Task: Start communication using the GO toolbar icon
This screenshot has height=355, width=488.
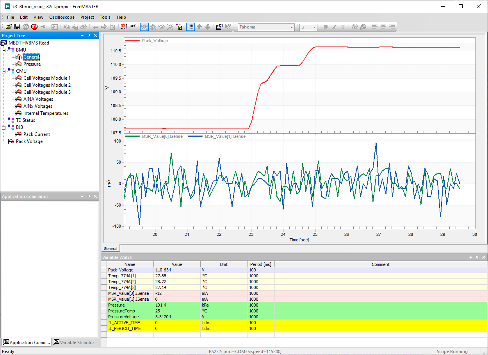Action: (25, 27)
